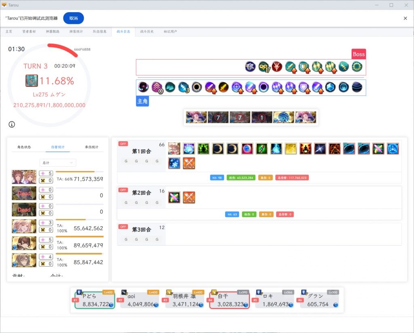Click the ATTACK icon in 第2回合
Viewport: 414px width, 333px height.
189,197
